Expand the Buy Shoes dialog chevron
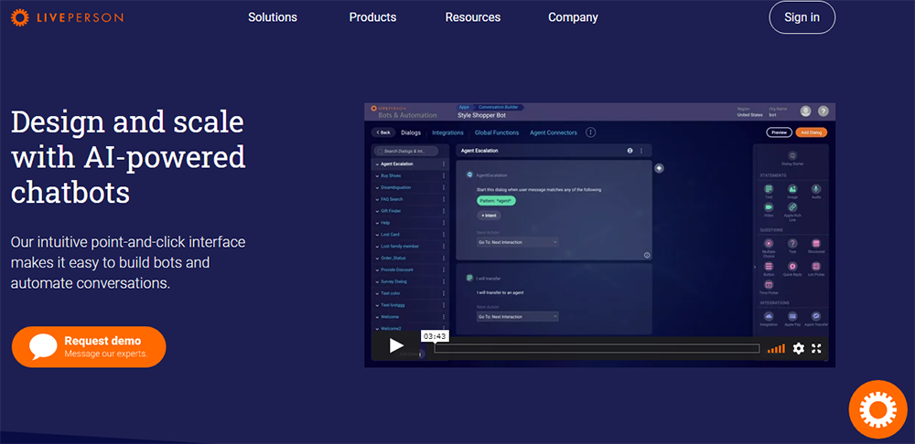The image size is (915, 444). pos(376,175)
